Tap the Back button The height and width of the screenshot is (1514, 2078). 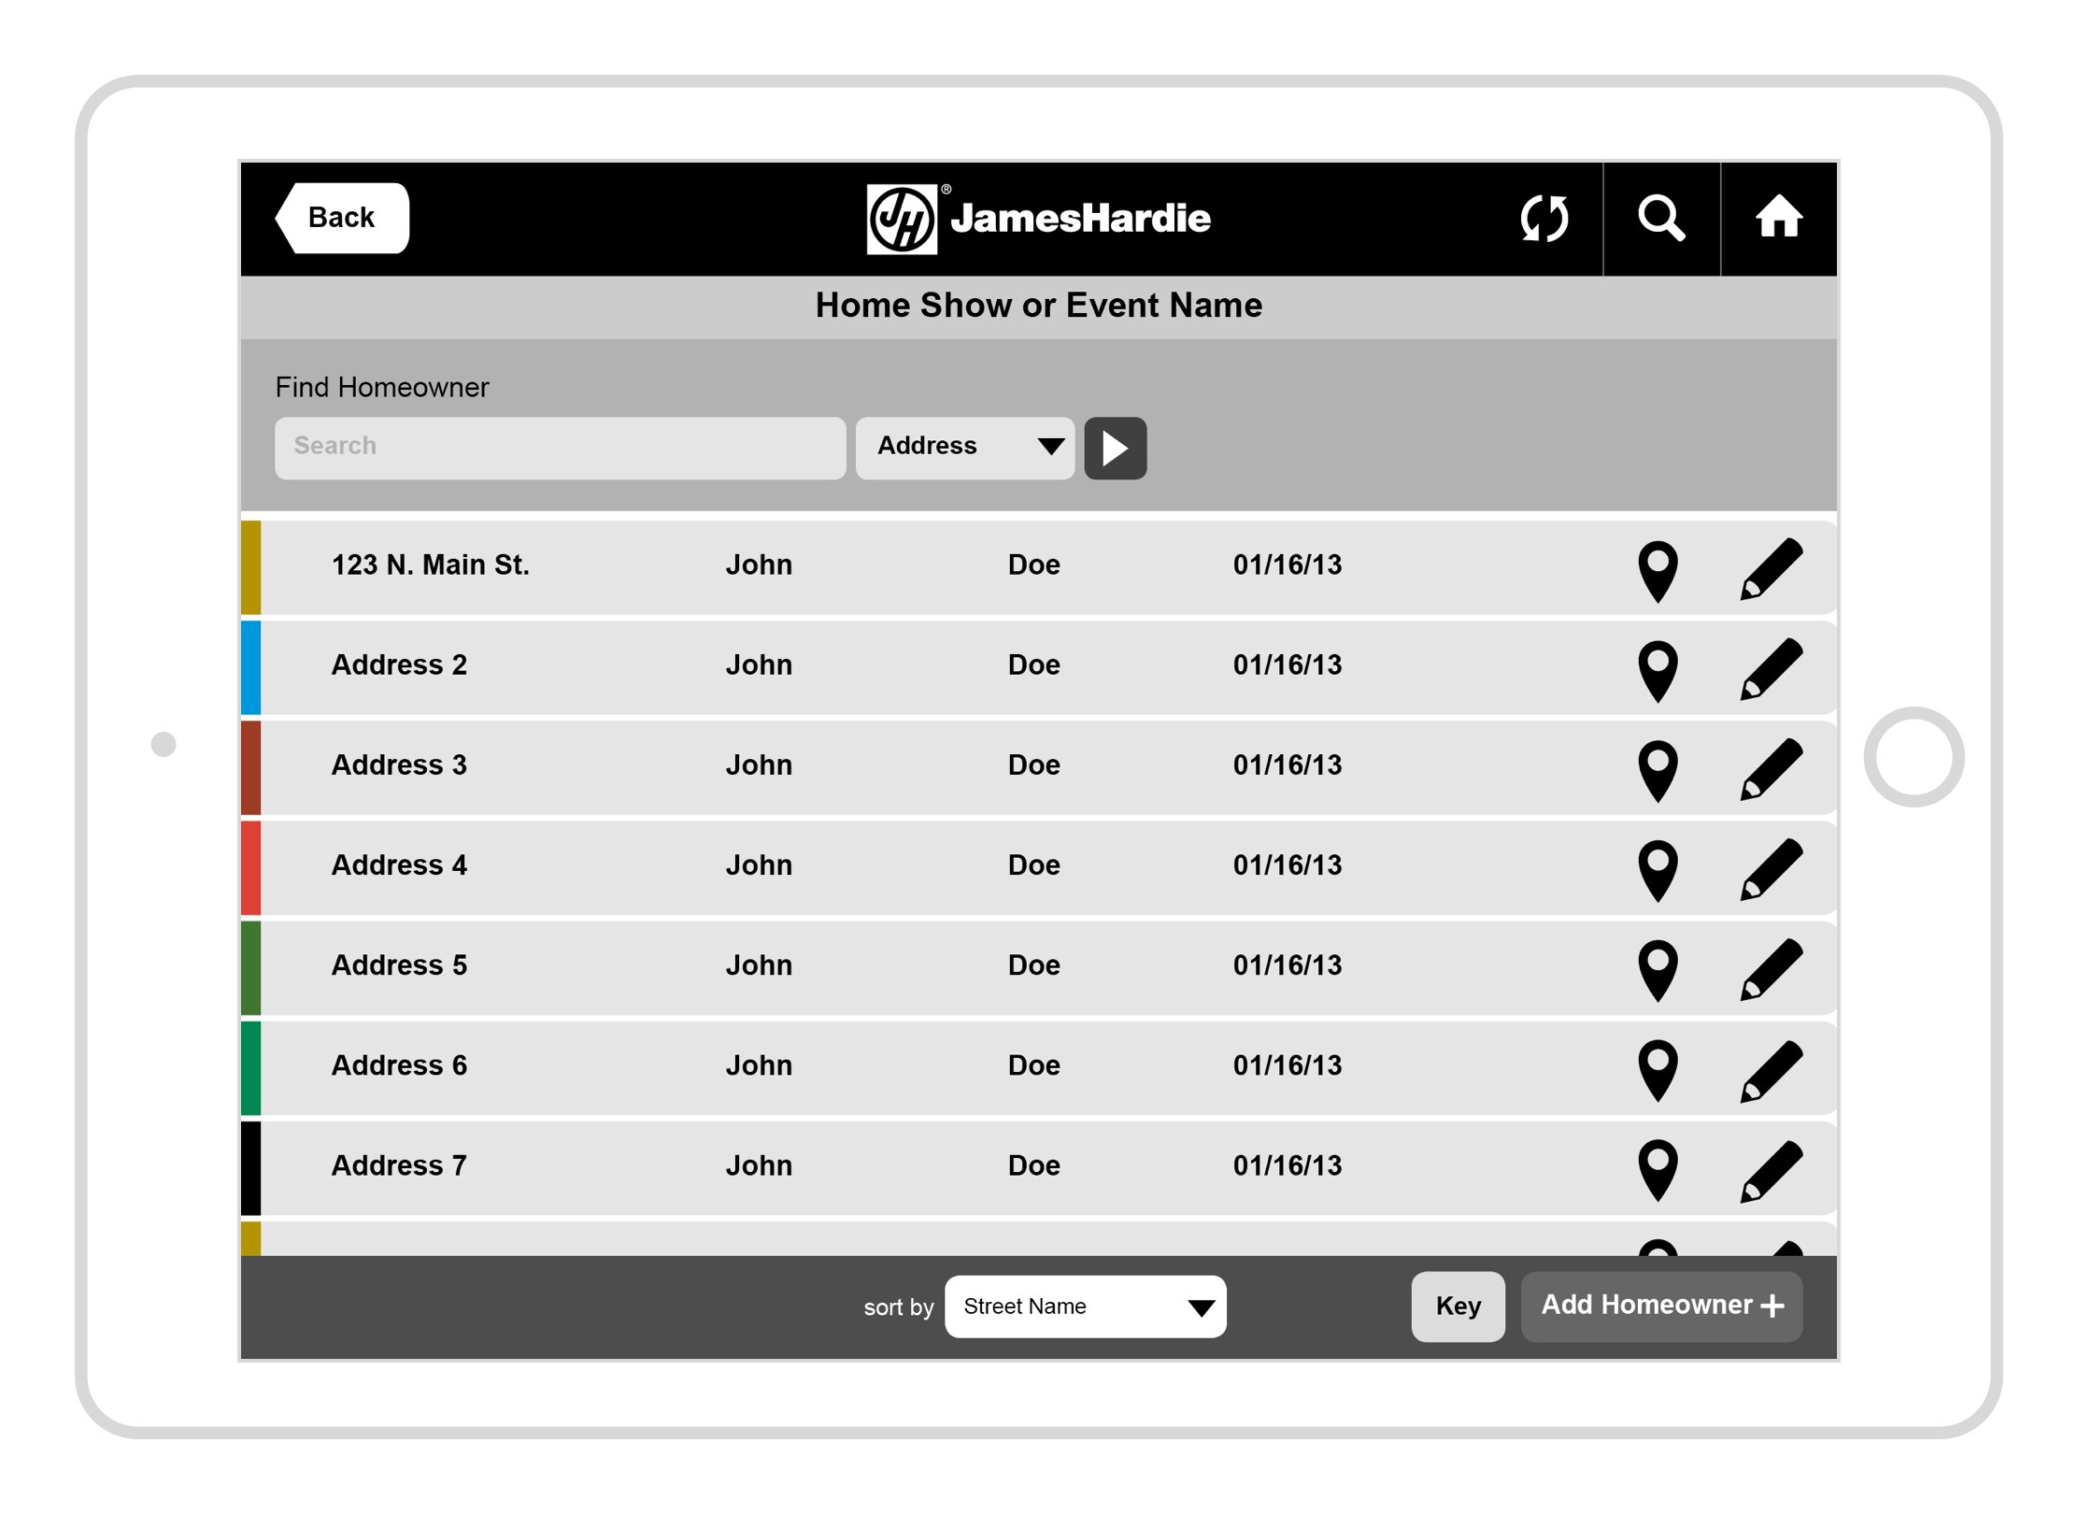coord(342,218)
